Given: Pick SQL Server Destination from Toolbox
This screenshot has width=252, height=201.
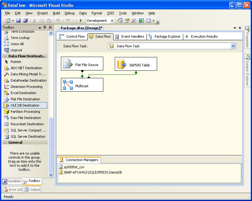Looking at the screenshot, I should [25, 136].
